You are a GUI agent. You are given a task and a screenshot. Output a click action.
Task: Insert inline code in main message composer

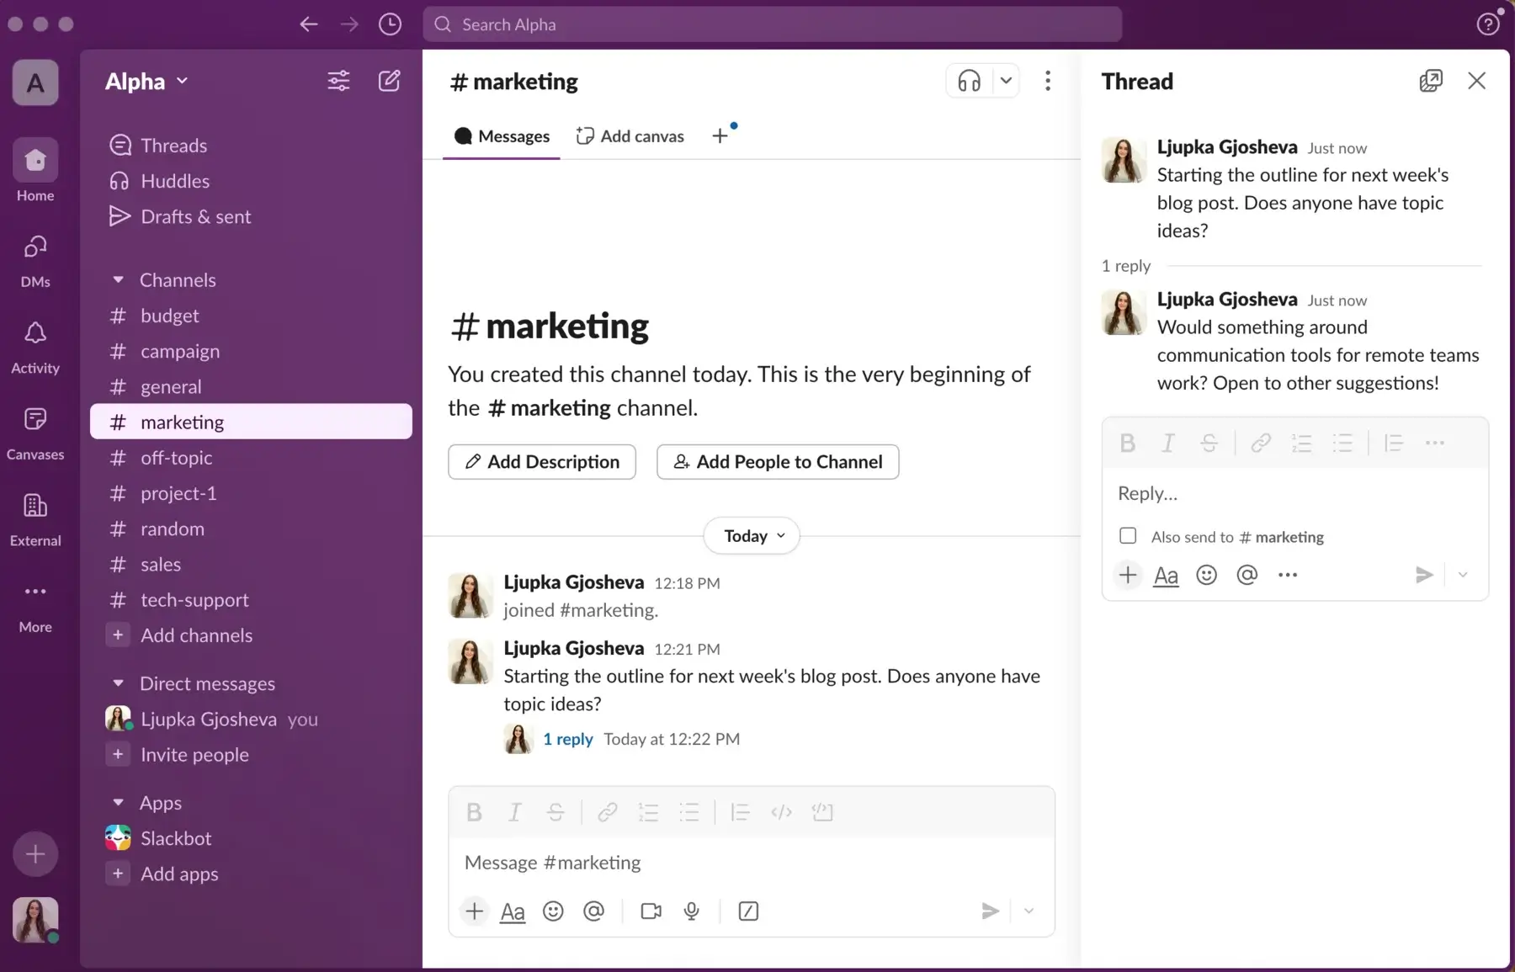781,812
